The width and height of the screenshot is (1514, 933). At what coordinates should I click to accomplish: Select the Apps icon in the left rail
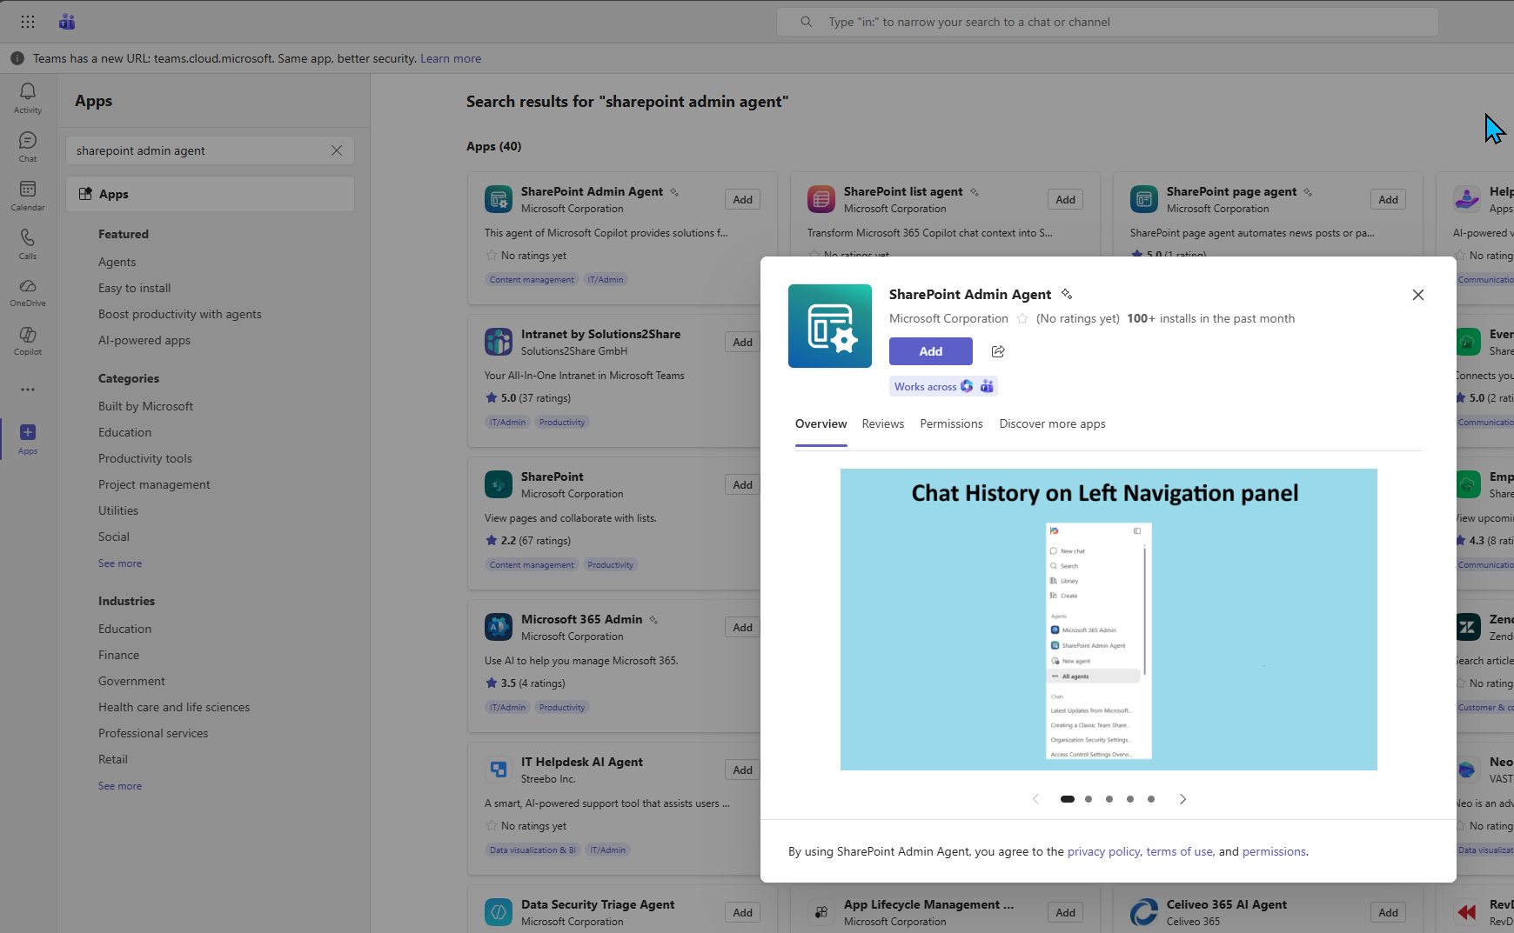[x=28, y=439]
